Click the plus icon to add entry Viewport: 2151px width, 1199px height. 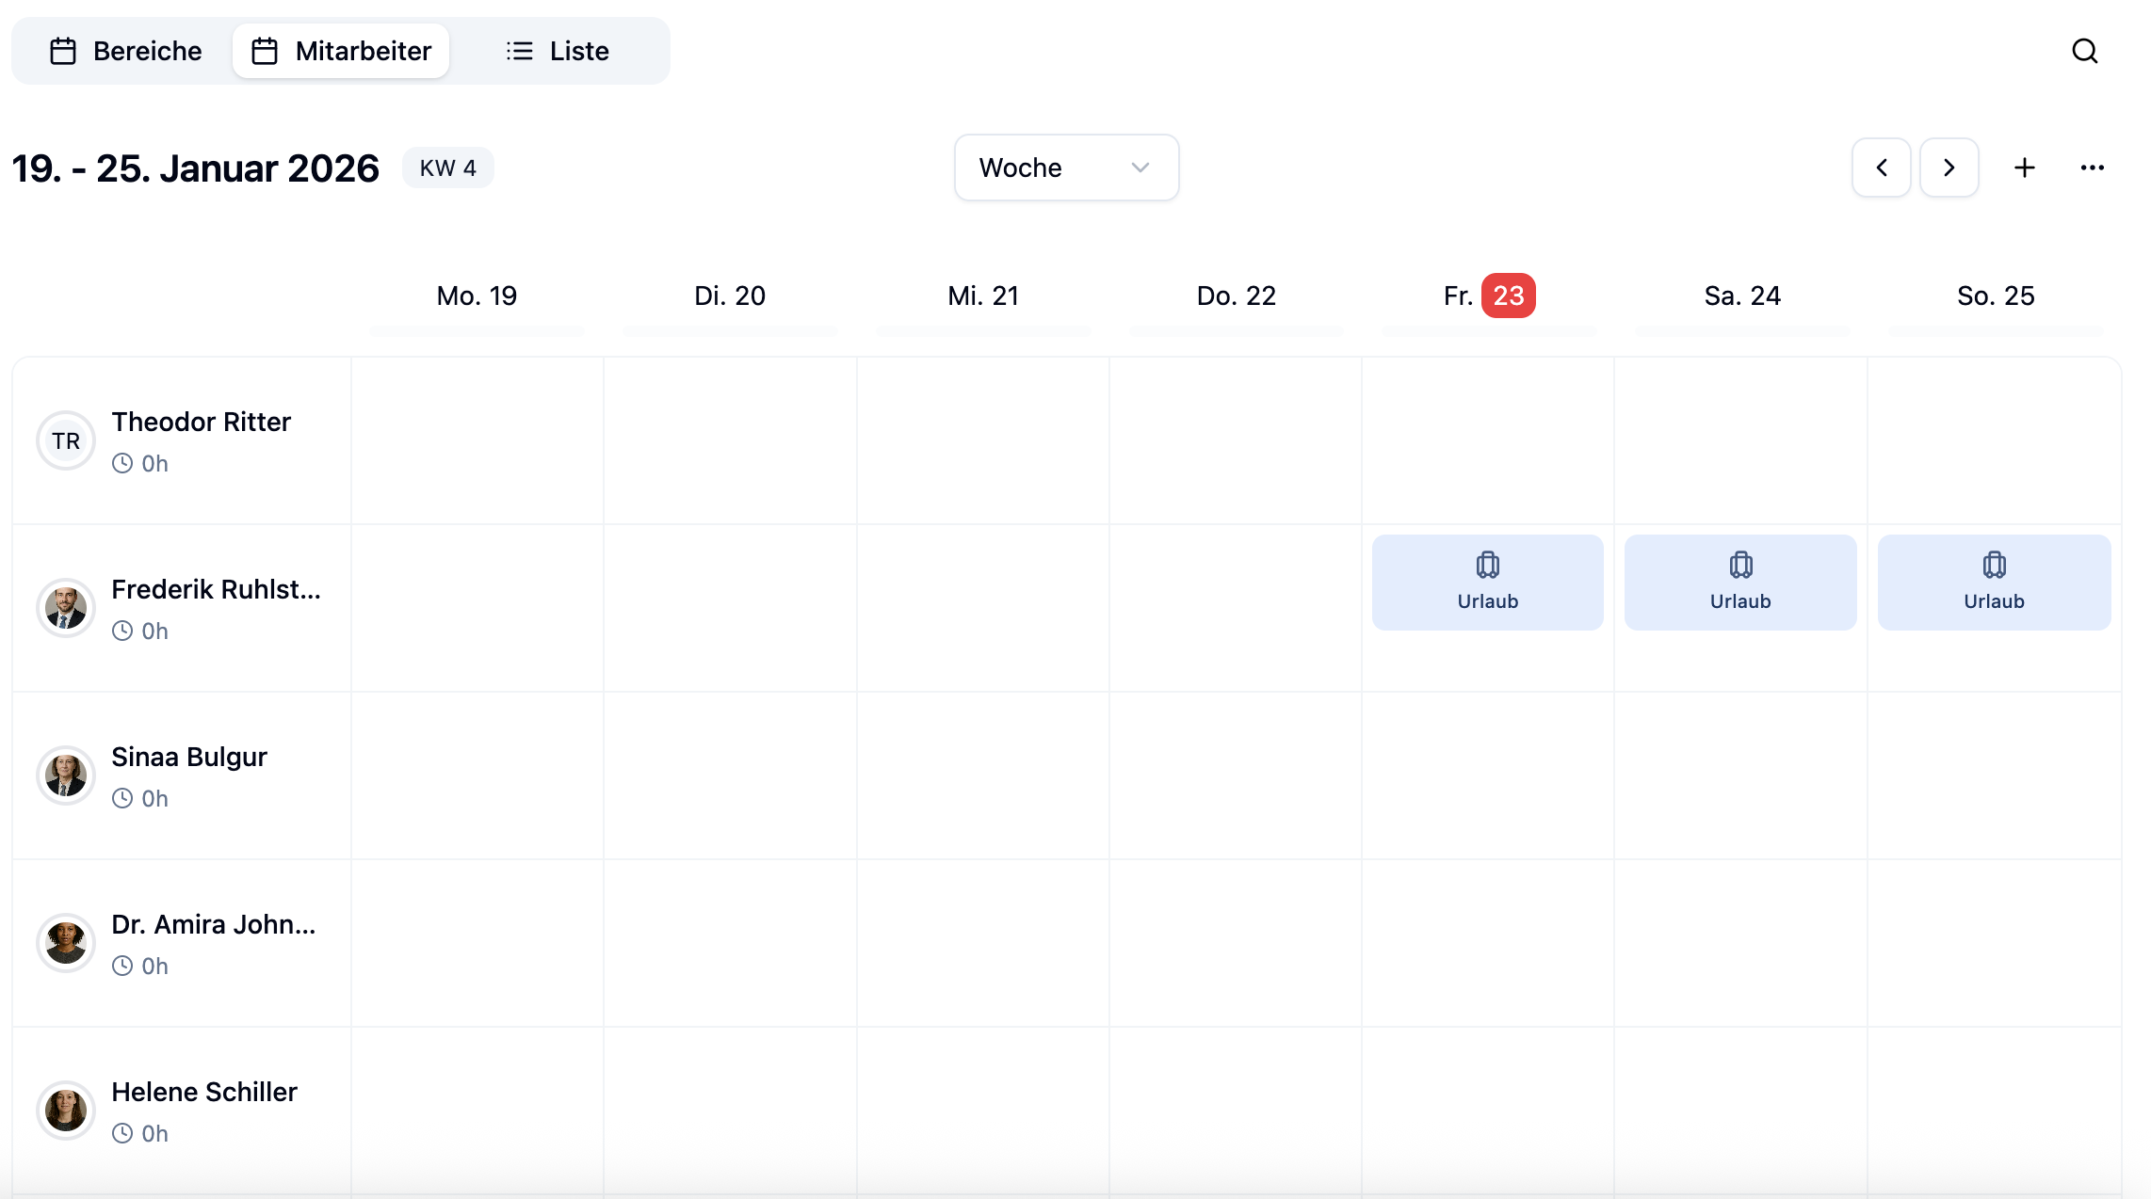tap(2024, 168)
